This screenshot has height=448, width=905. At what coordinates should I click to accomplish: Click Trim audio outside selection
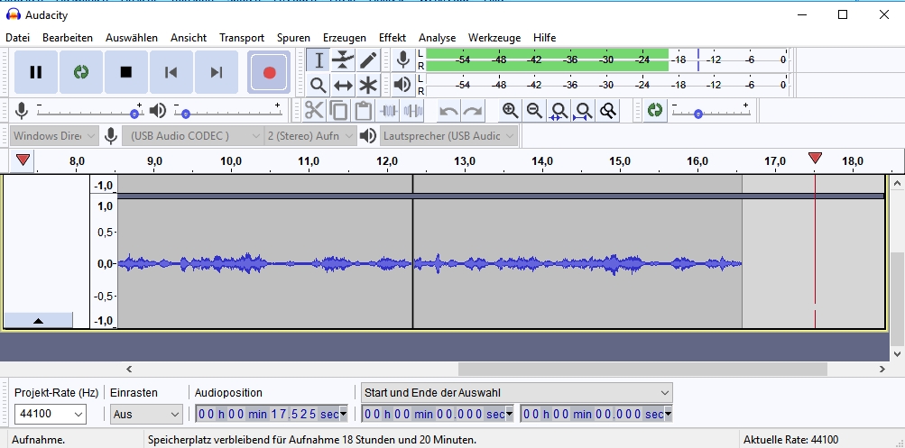tap(388, 110)
